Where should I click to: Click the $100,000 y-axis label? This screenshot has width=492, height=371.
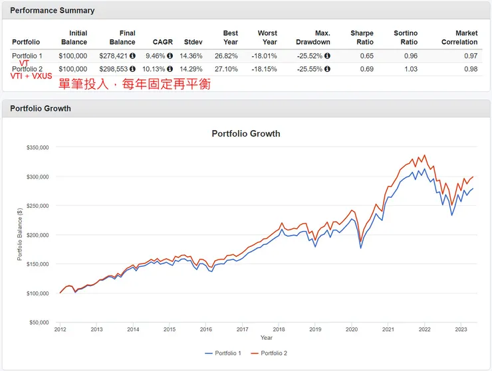(x=38, y=293)
